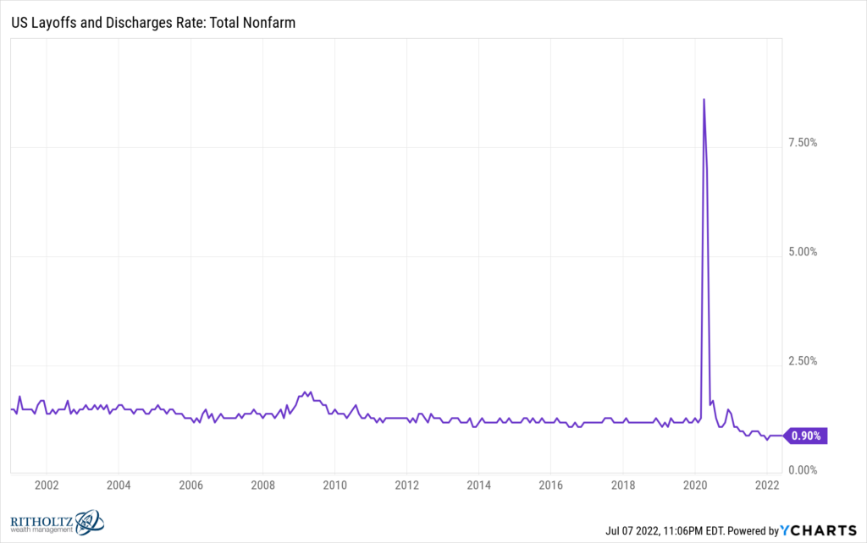Screen dimensions: 867x543
Task: Click the purple 0.90% value tag
Action: point(805,436)
